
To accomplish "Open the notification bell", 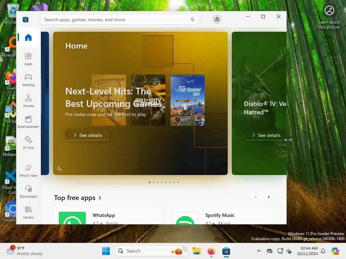I will 323,251.
